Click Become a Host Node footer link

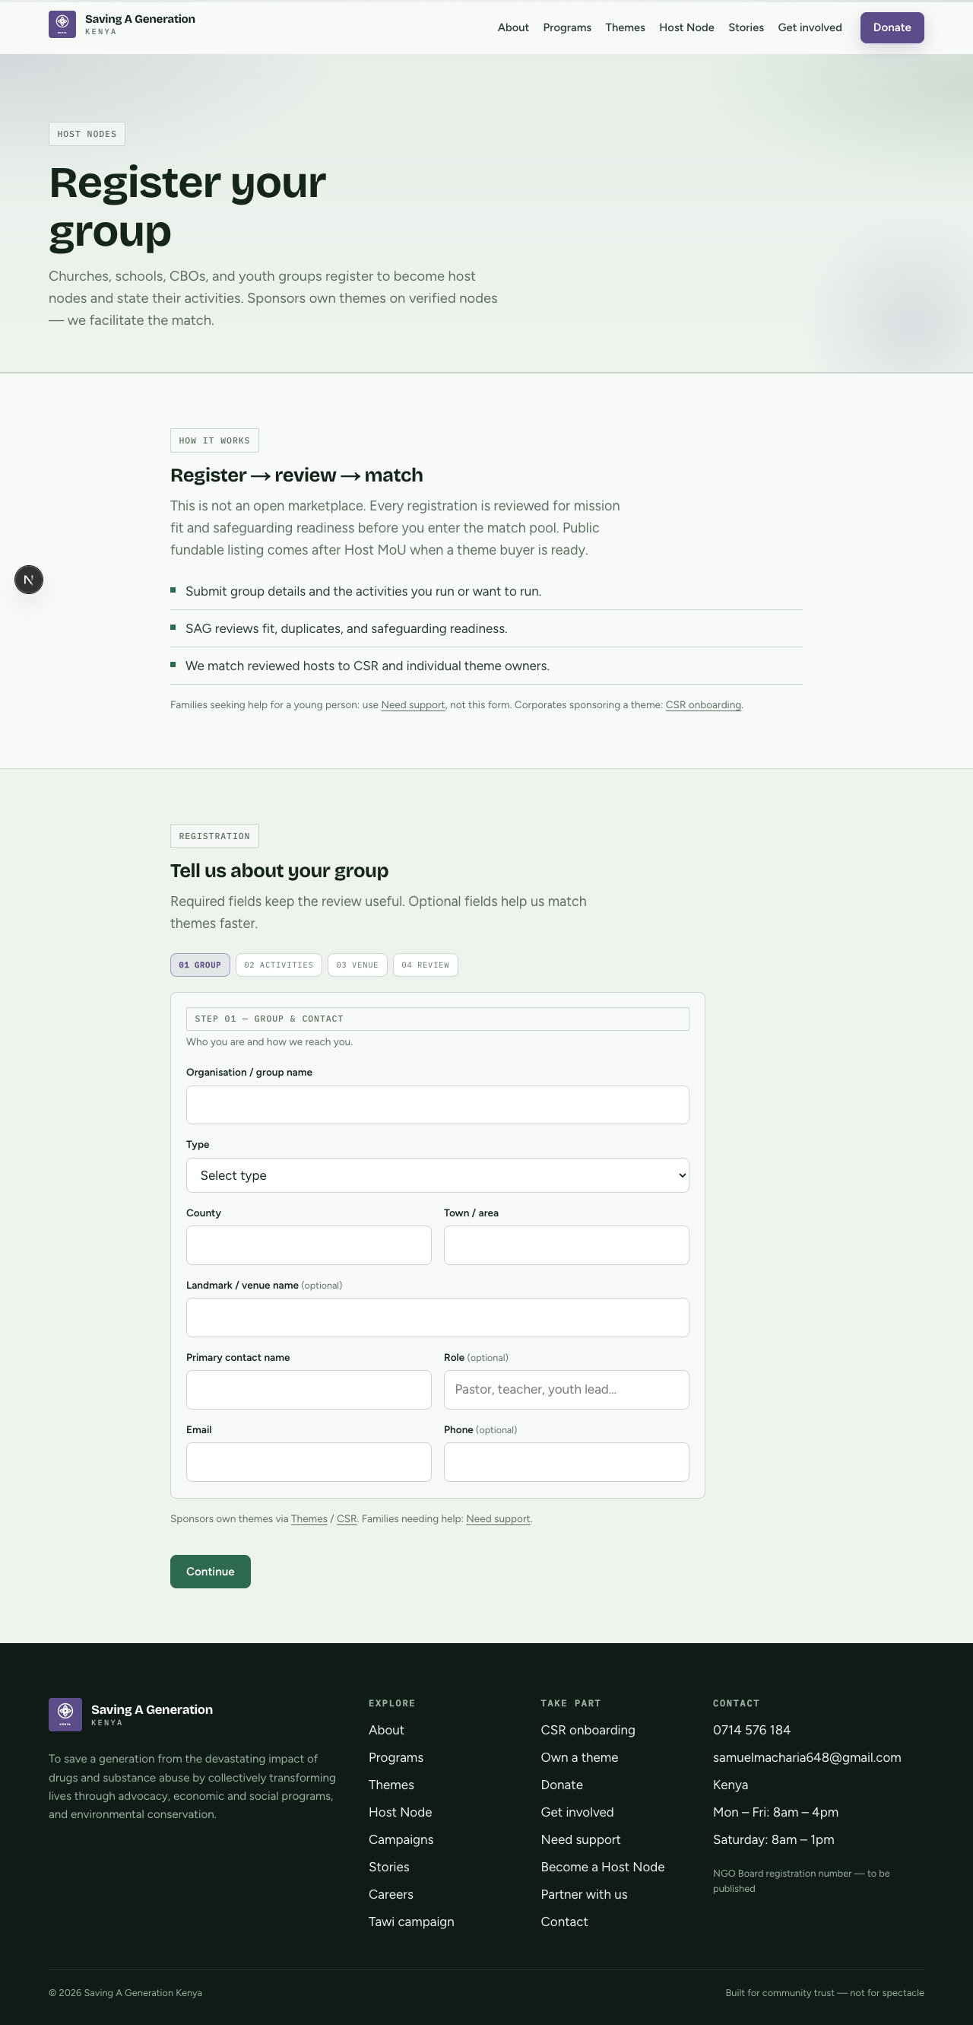(x=602, y=1867)
